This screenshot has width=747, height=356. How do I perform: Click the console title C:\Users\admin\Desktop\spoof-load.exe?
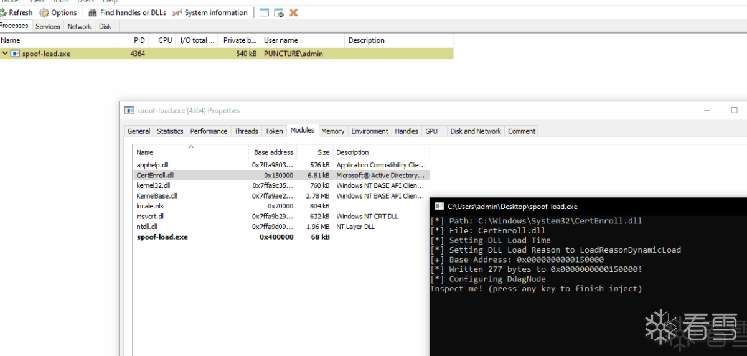[x=512, y=206]
